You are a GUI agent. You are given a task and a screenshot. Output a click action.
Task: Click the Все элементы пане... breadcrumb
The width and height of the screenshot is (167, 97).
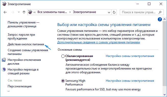pos(52,12)
